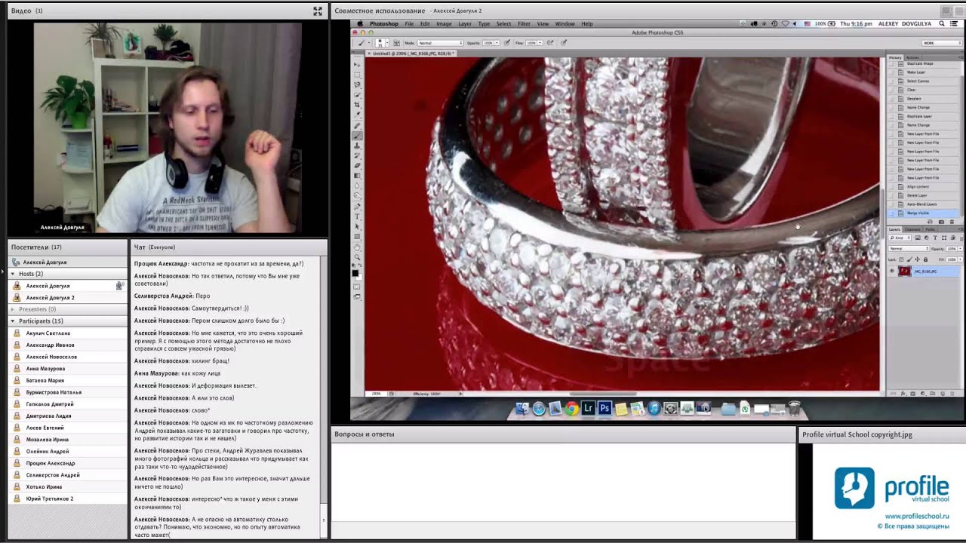Select the Move tool in Photoshop toolbar
966x543 pixels.
tap(357, 65)
